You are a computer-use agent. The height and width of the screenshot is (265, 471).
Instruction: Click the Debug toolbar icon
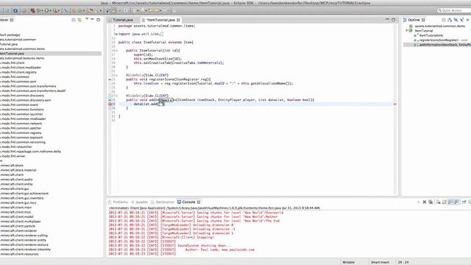pos(38,10)
